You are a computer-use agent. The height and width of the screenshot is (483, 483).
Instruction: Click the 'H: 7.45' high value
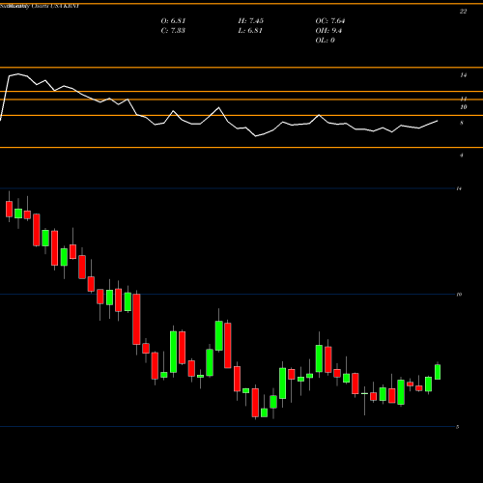pos(251,21)
